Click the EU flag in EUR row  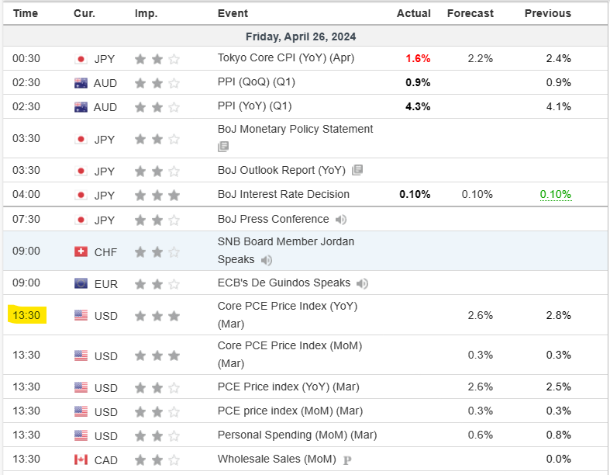pyautogui.click(x=81, y=283)
